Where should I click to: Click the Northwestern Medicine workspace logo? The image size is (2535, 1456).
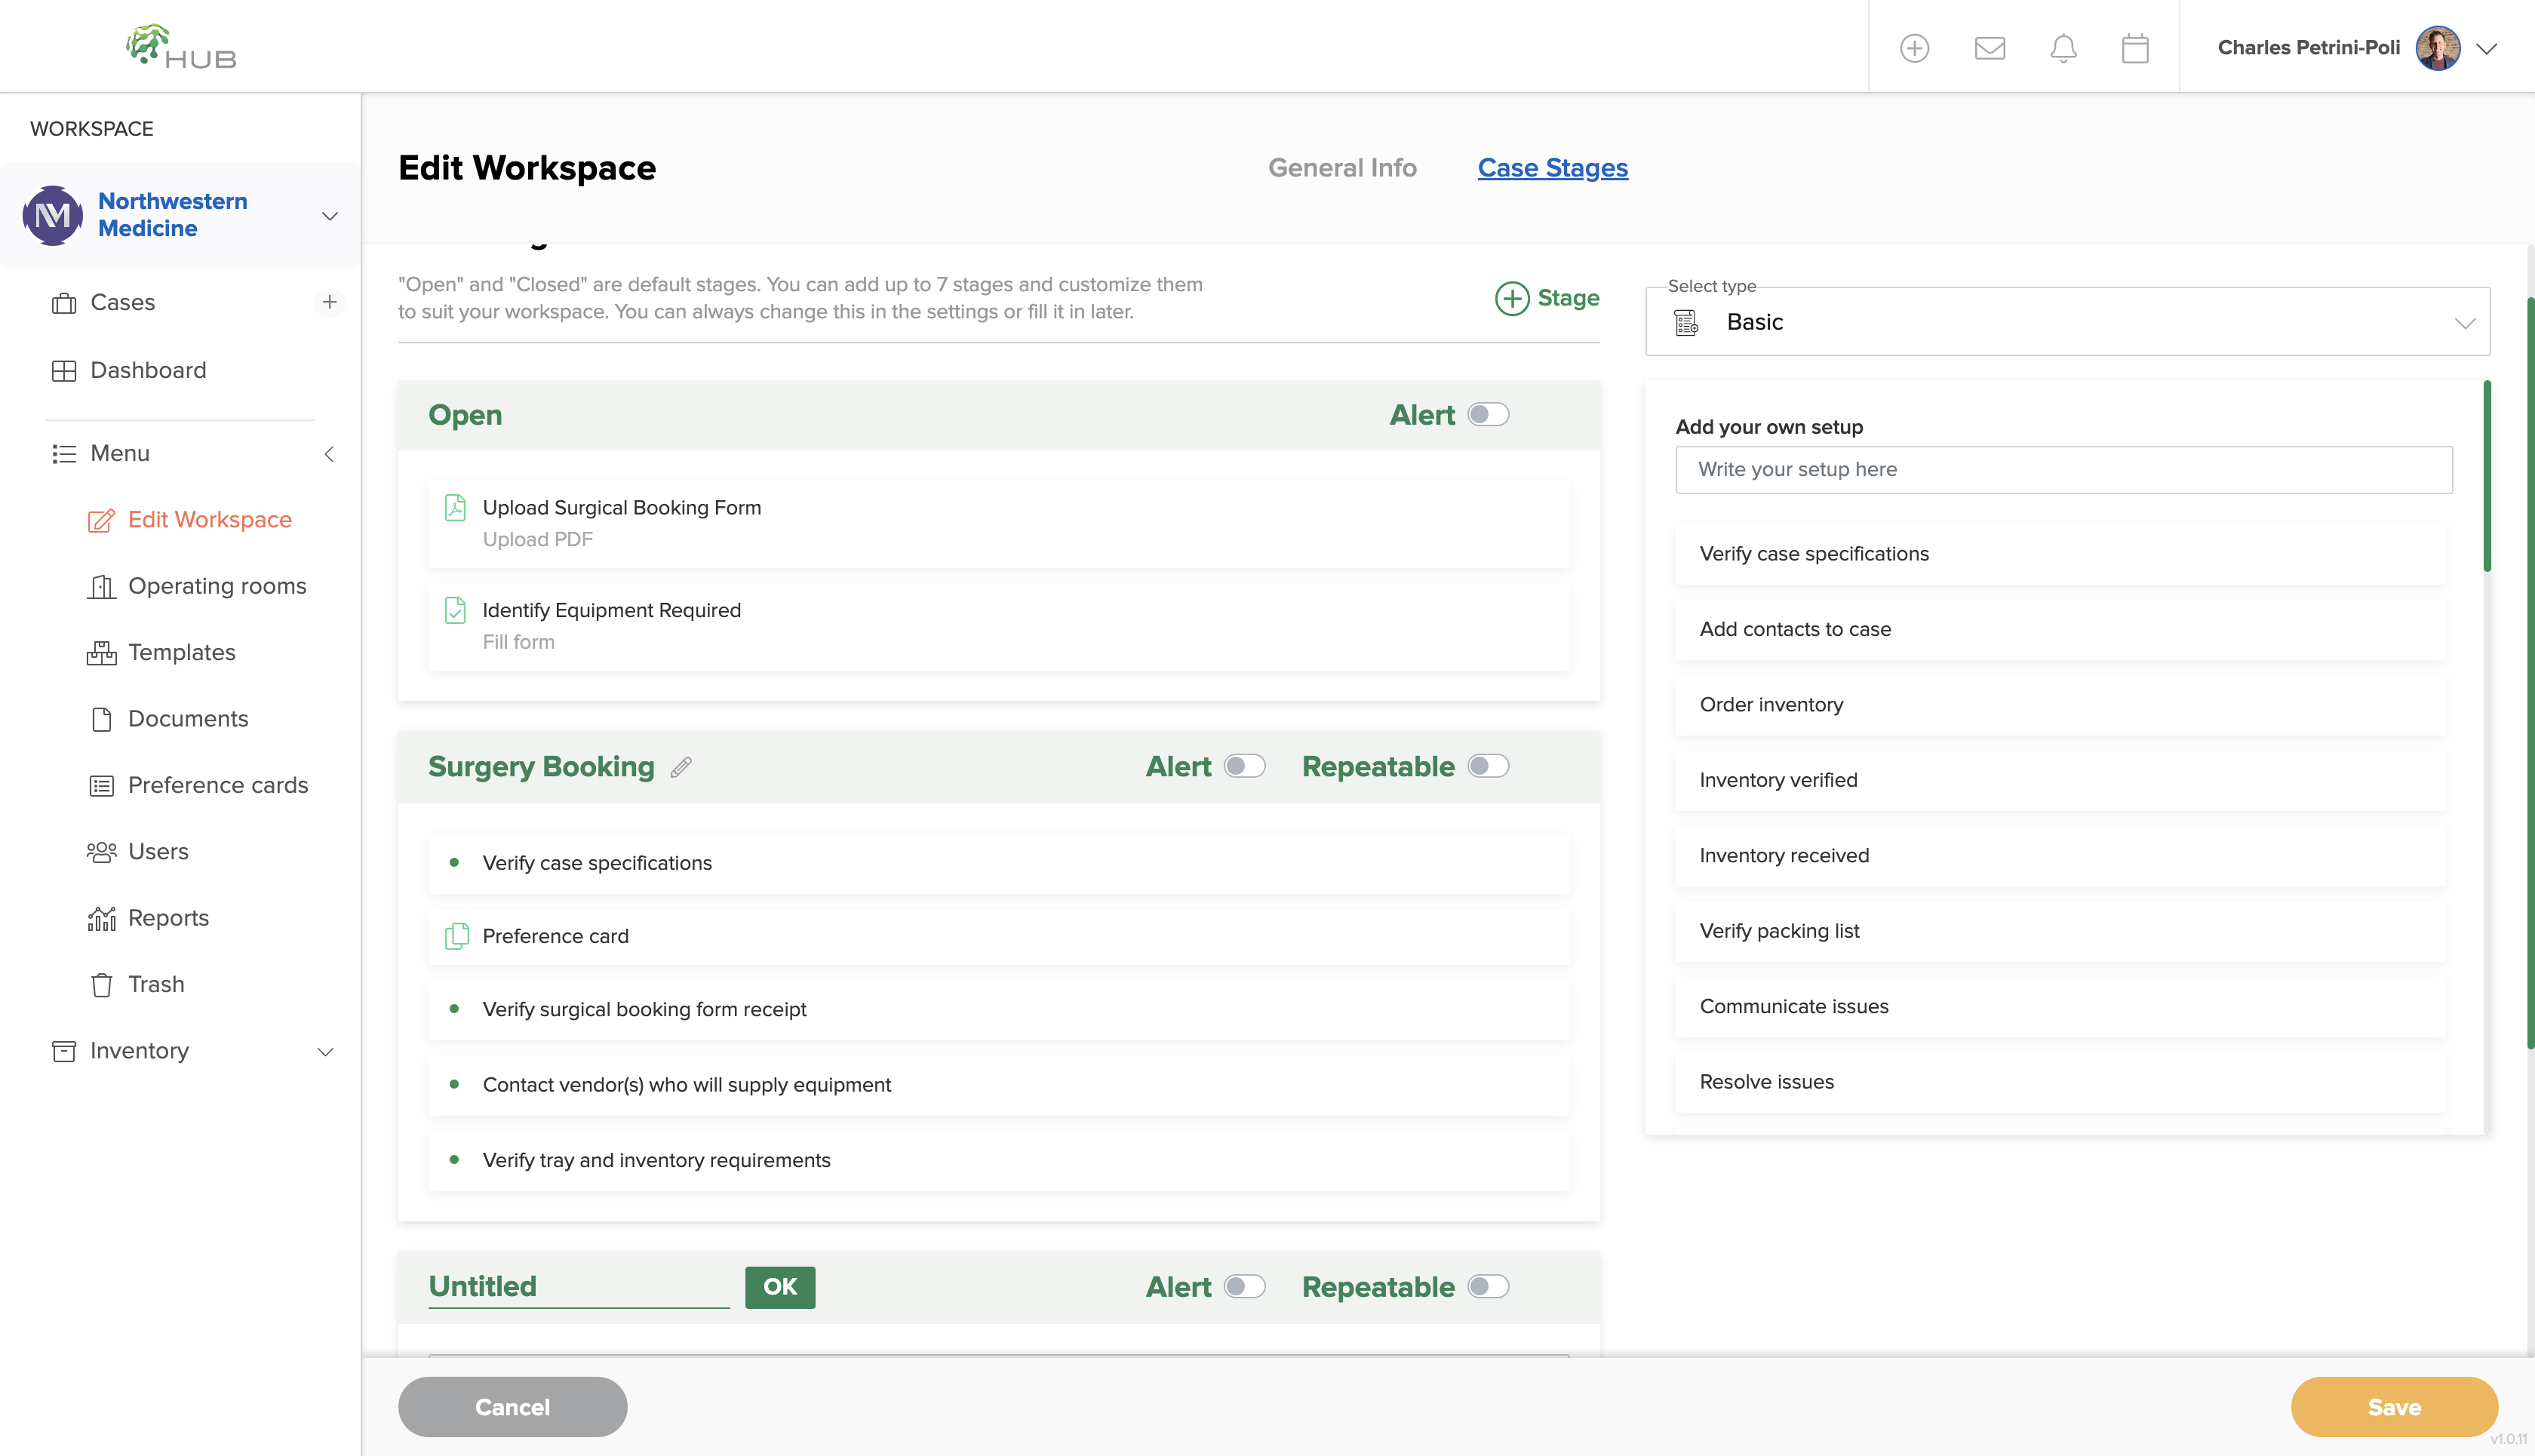coord(53,215)
